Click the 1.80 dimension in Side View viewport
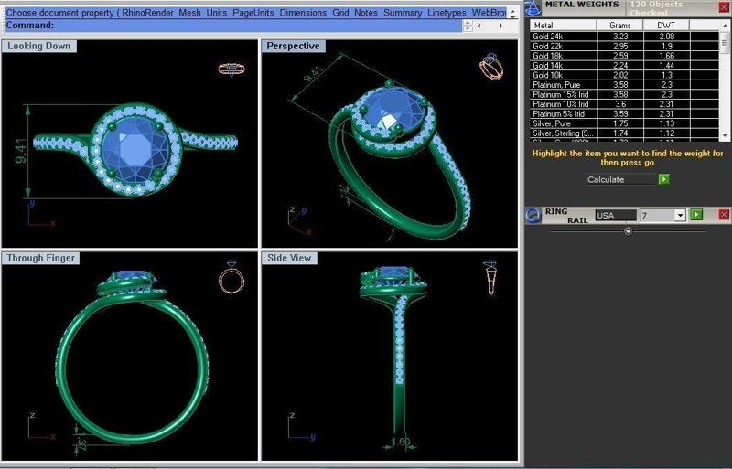 coord(401,441)
